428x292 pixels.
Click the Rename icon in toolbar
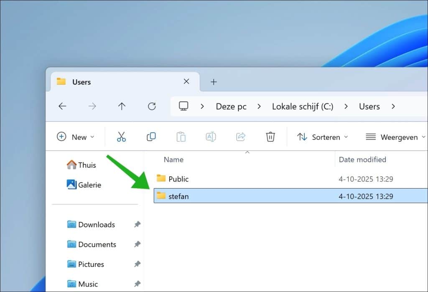click(x=211, y=137)
